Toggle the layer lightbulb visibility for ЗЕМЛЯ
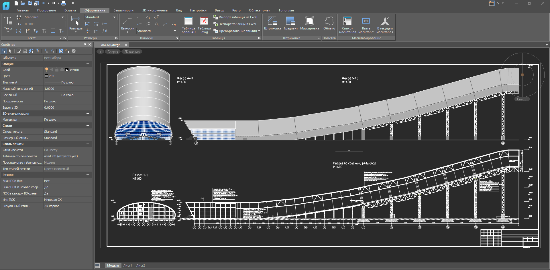Screen dimensions: 550x270 pos(47,70)
